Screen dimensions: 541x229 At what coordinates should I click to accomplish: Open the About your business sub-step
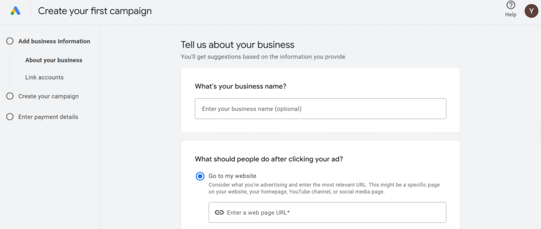53,60
